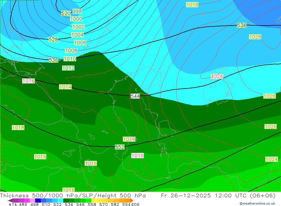Click the 1008 isobar label
This screenshot has height=206, width=281.
71,51
